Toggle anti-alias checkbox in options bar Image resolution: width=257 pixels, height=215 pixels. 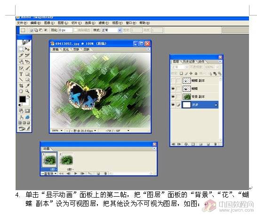(76, 30)
